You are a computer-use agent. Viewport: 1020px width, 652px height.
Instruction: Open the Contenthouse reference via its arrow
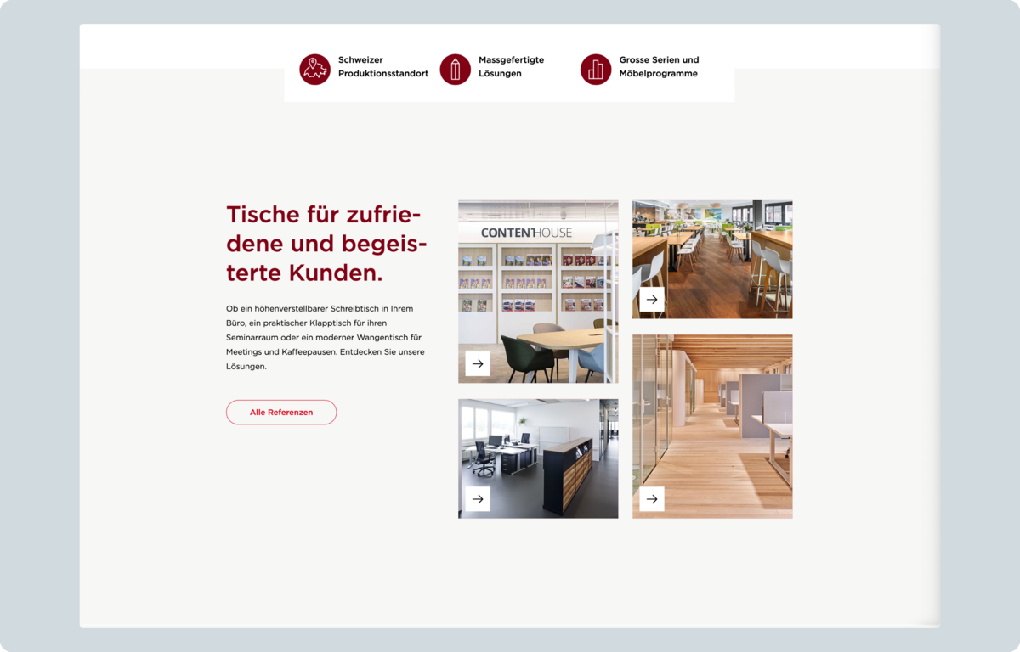pyautogui.click(x=478, y=363)
